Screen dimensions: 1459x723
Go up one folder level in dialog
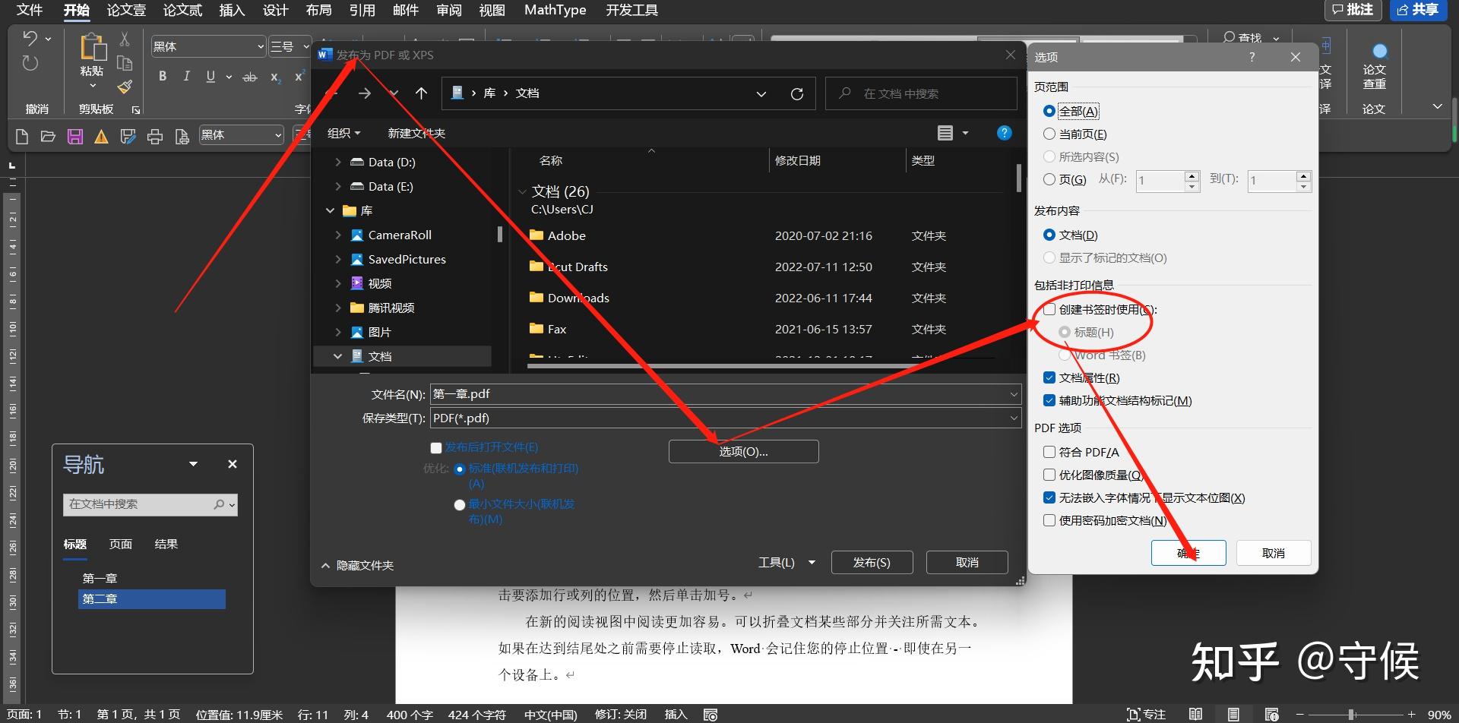tap(422, 93)
